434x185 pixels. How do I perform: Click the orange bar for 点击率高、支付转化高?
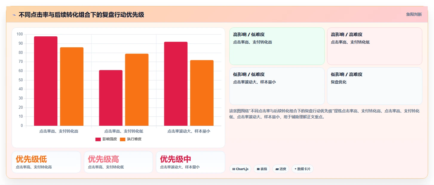(72, 86)
